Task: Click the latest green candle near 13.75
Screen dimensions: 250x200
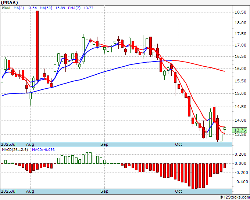Action: point(225,129)
